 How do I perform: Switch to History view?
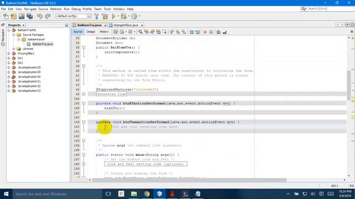coord(104,32)
